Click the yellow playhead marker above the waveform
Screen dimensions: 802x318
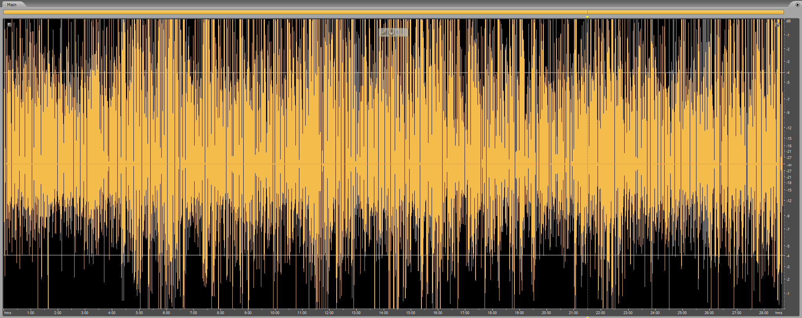587,17
